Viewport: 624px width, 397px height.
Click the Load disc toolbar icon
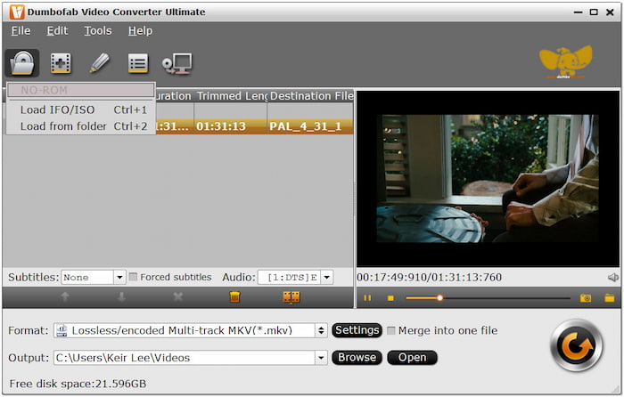(x=22, y=63)
